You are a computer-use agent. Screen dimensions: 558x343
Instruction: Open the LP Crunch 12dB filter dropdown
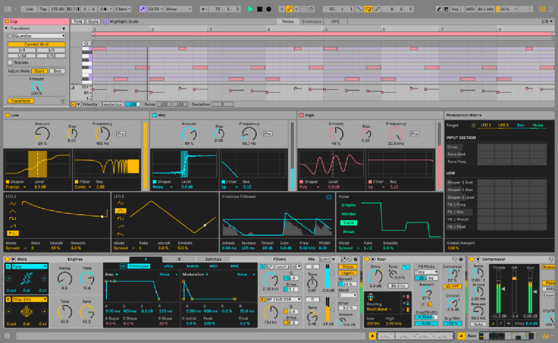coord(284,266)
